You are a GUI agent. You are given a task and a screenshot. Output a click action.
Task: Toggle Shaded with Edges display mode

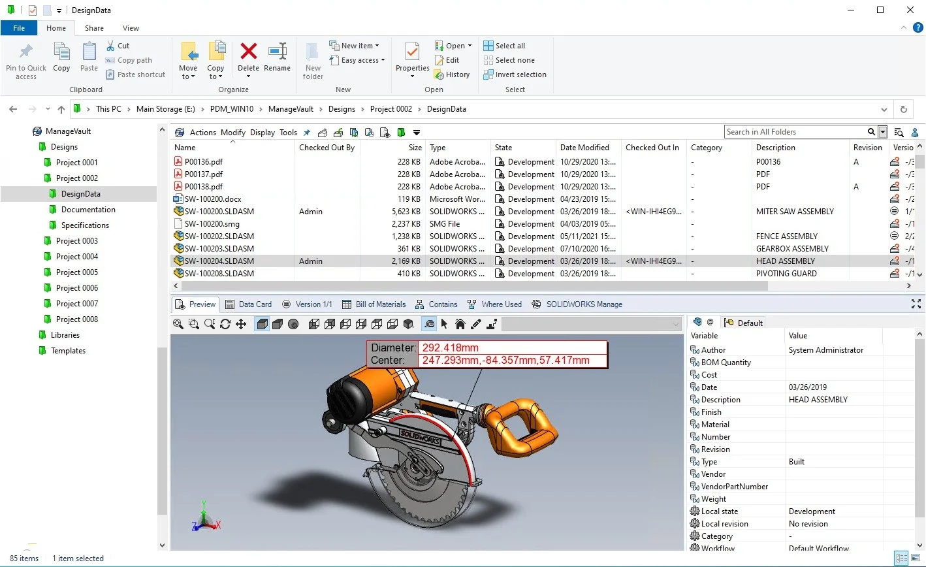click(262, 324)
